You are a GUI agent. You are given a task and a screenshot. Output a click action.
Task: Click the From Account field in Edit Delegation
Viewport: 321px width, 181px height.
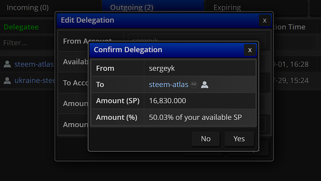tap(197, 40)
